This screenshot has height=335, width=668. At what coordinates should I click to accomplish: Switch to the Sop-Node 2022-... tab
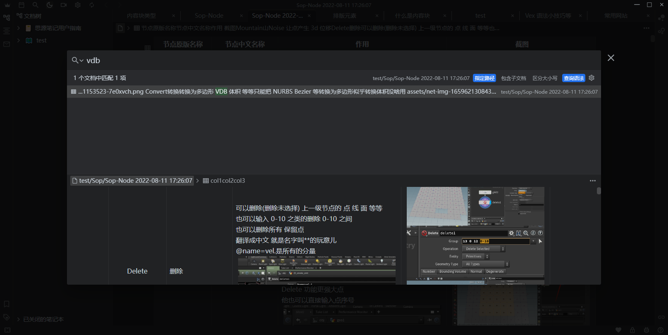tap(277, 16)
